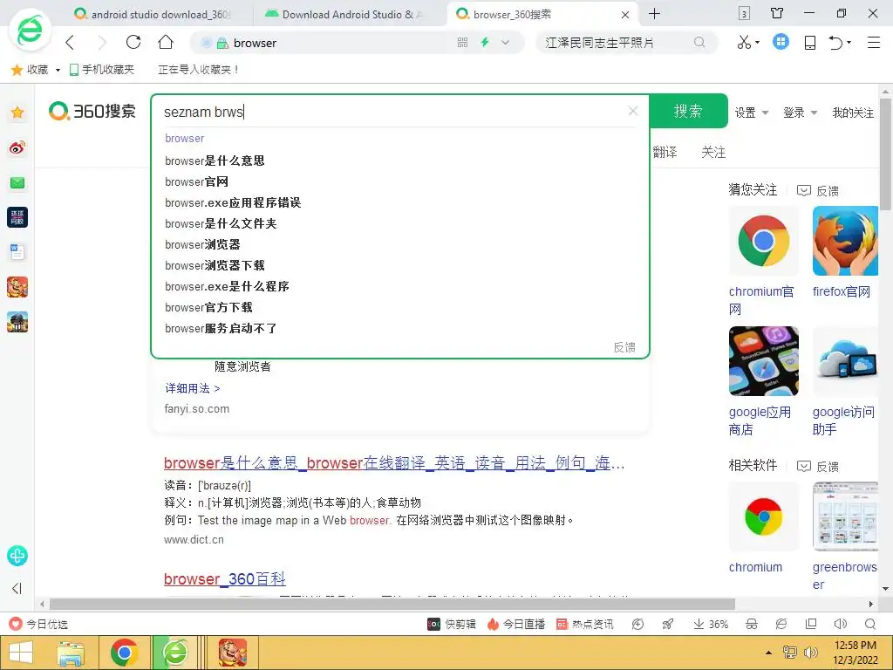Go to the browser home page icon

pos(166,42)
